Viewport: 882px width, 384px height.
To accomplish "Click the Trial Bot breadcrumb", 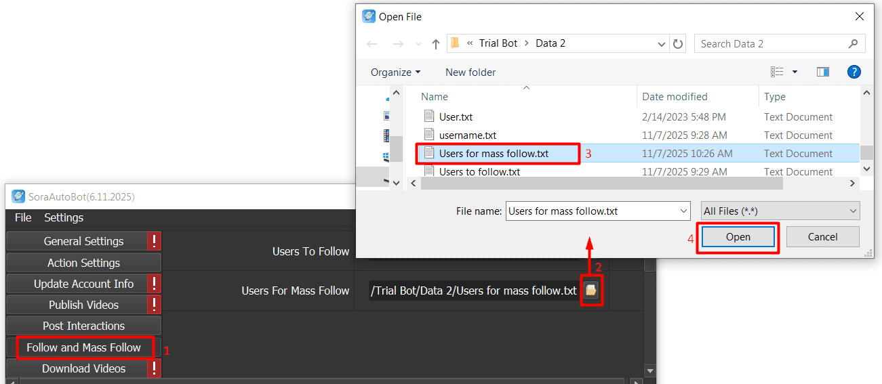I will [x=498, y=43].
